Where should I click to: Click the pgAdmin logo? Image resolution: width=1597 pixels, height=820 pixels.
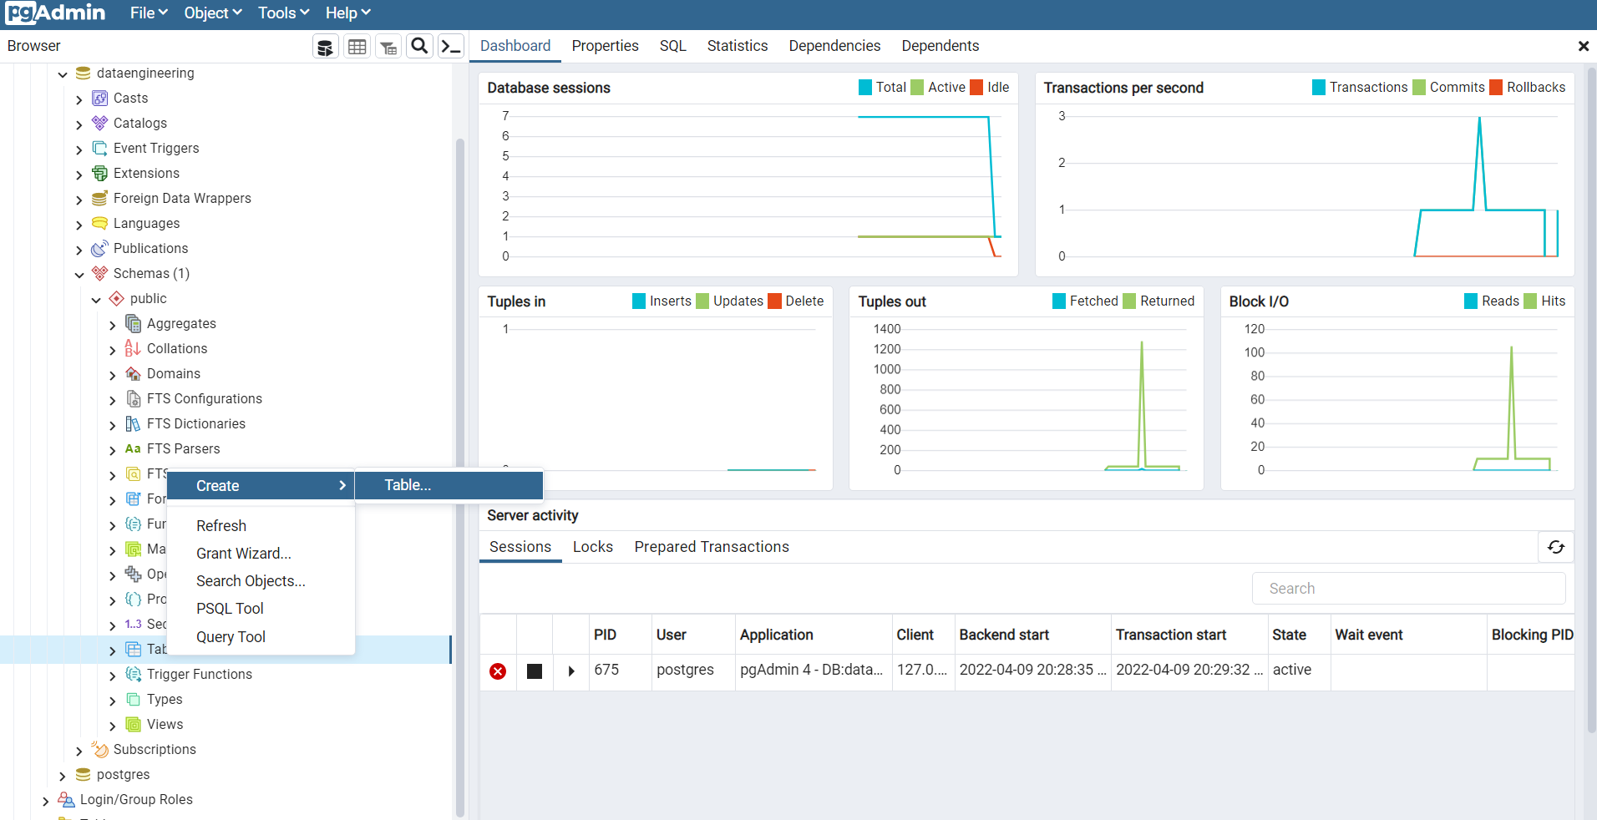click(55, 13)
